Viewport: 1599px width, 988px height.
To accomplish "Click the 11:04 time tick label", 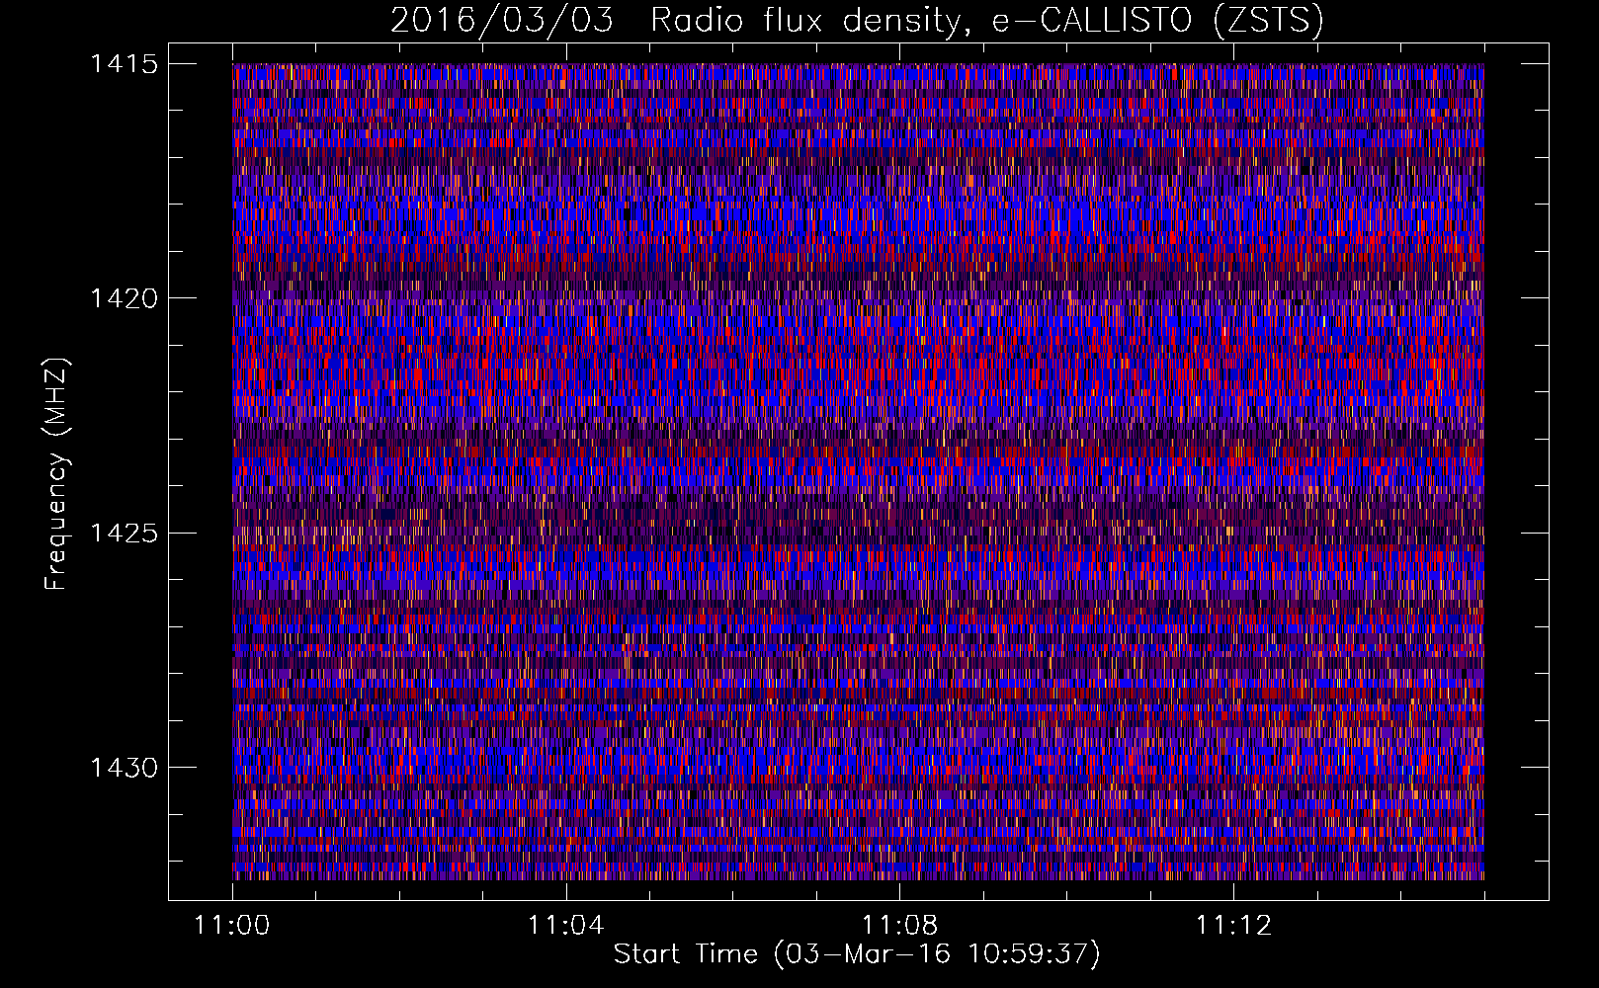I will click(x=565, y=925).
